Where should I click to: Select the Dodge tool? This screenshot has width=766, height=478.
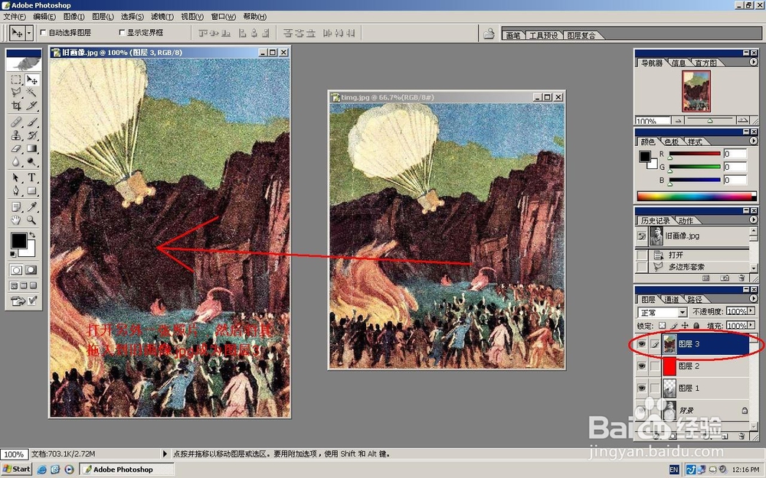pyautogui.click(x=31, y=161)
